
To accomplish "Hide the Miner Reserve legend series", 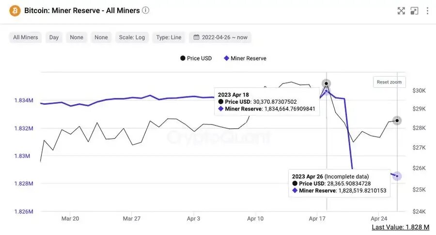I will [x=245, y=58].
